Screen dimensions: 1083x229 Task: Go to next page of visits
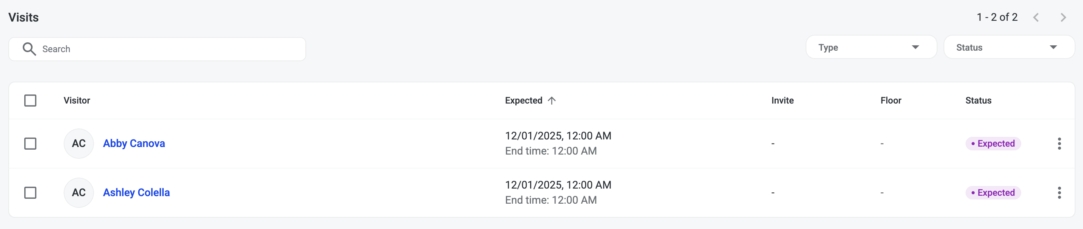tap(1063, 18)
